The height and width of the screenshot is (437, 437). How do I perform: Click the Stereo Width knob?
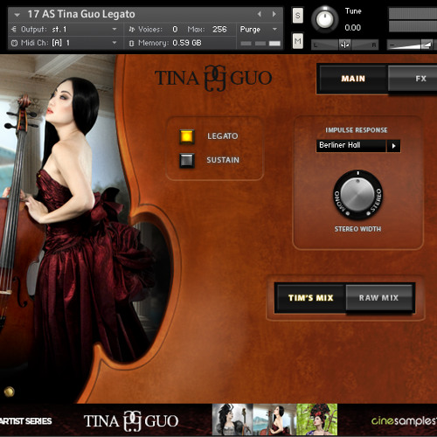(357, 195)
